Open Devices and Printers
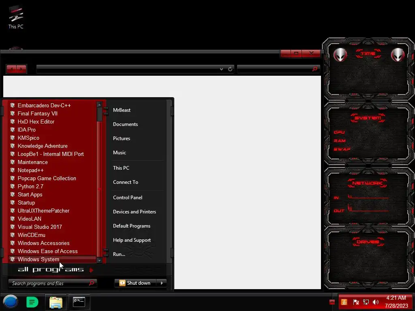Screen dimensions: 415x311 [x=135, y=212]
